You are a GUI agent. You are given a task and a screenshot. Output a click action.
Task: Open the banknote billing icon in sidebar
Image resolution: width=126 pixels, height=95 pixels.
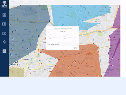pos(4,34)
